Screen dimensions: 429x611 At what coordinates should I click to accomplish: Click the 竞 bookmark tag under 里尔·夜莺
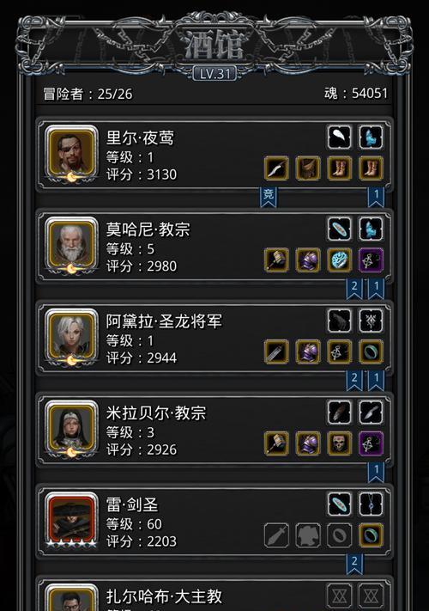(x=269, y=196)
